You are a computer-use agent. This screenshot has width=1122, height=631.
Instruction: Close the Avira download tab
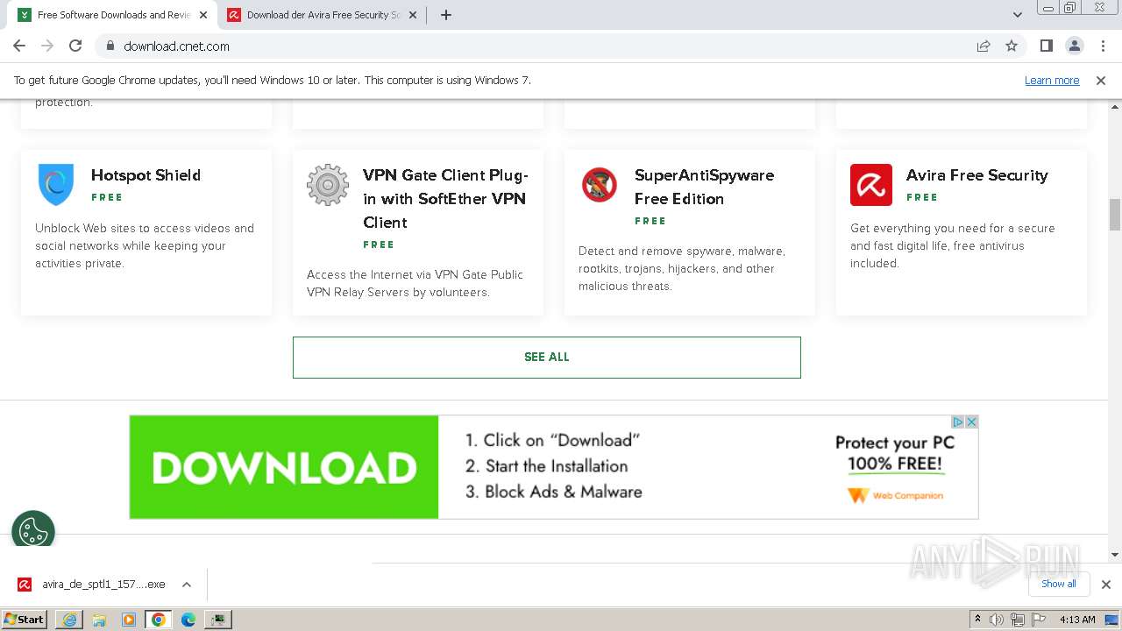point(413,15)
